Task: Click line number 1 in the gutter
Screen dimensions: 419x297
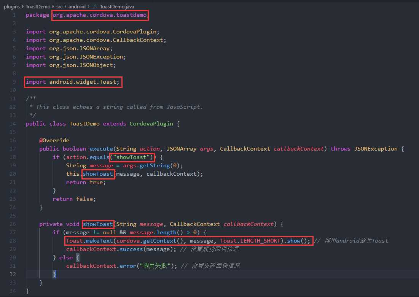Action: (x=14, y=15)
